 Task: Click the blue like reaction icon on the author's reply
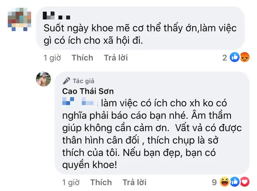235,181
